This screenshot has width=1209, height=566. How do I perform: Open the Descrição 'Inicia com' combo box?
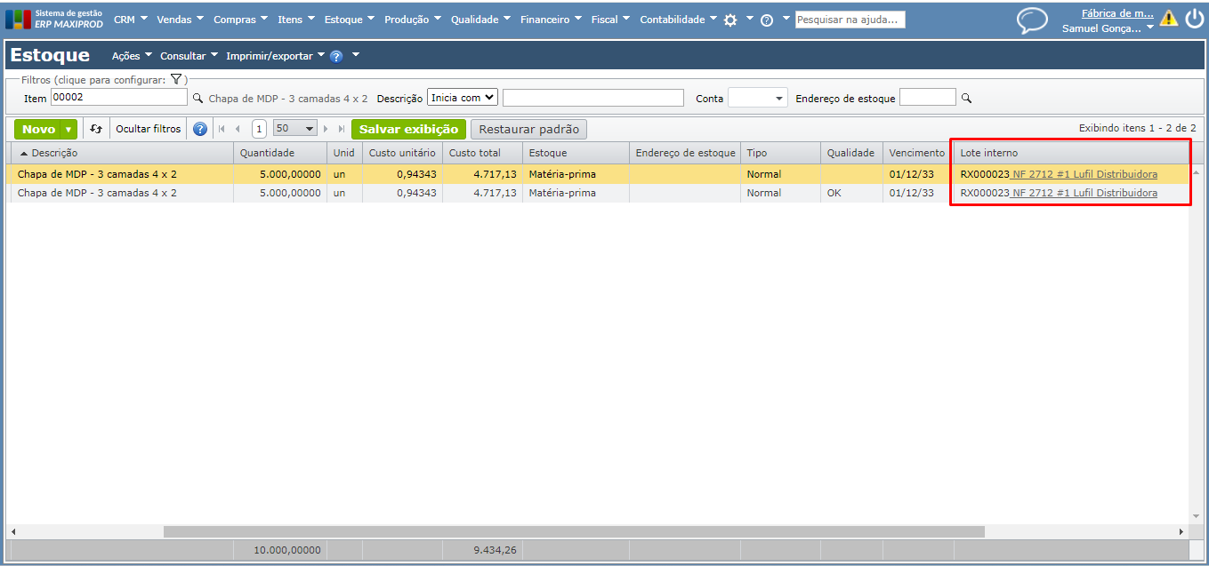tap(463, 98)
